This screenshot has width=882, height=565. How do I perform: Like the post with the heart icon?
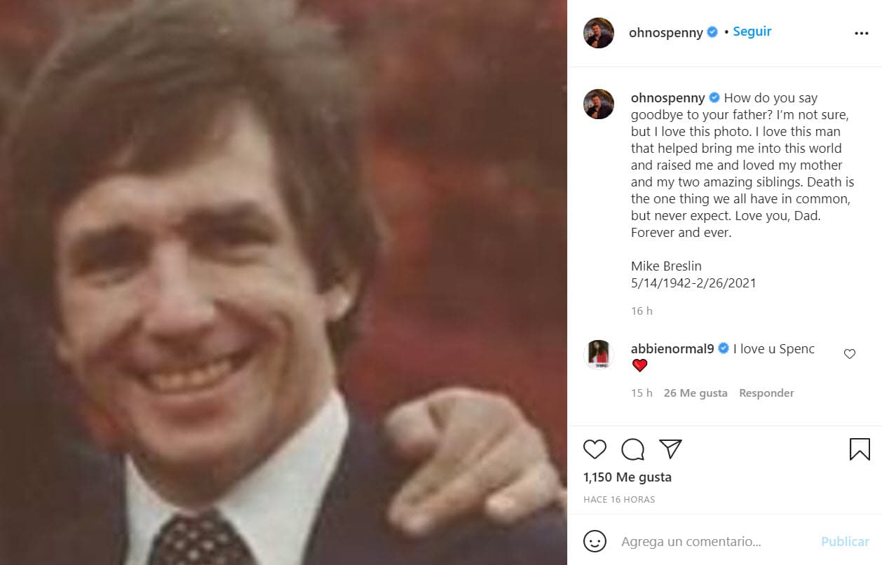pyautogui.click(x=595, y=449)
